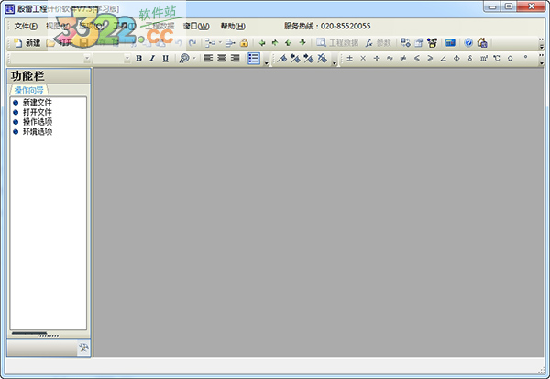
Task: Click the magnifier search icon
Action: click(184, 59)
